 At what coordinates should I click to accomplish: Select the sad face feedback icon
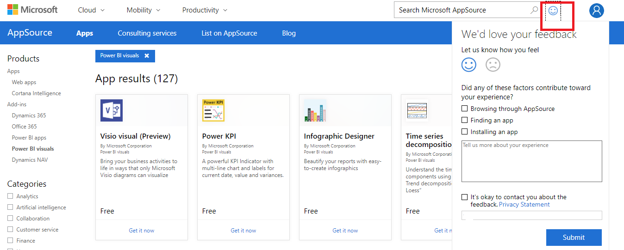pos(493,65)
